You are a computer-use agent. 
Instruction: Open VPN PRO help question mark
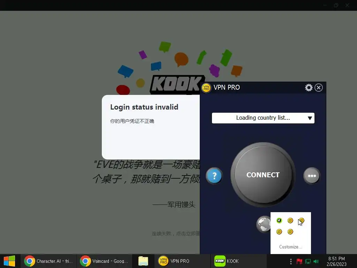[214, 176]
